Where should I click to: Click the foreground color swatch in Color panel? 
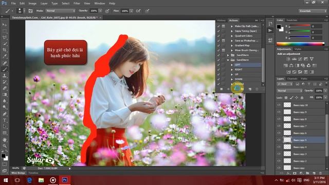point(279,27)
